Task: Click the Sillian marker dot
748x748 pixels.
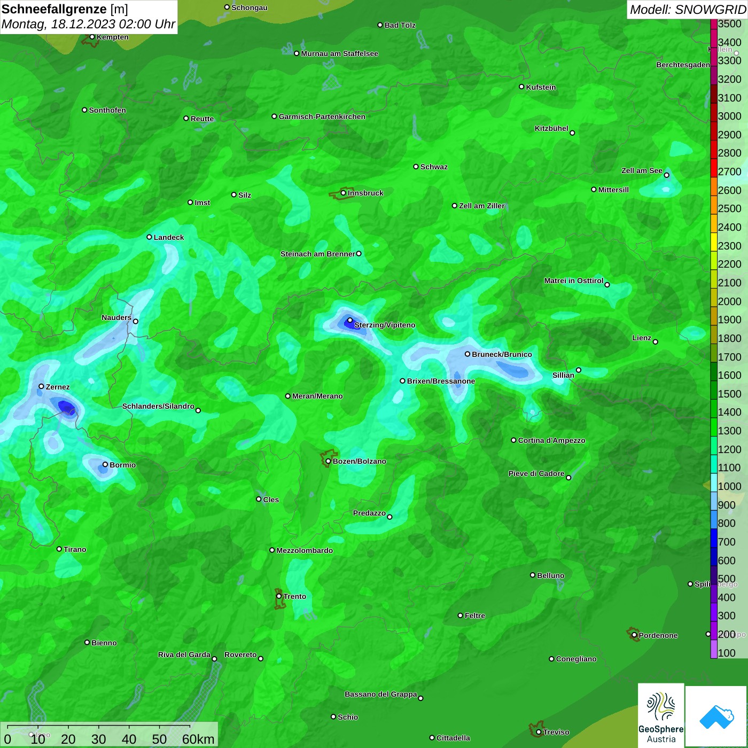Action: coord(579,370)
